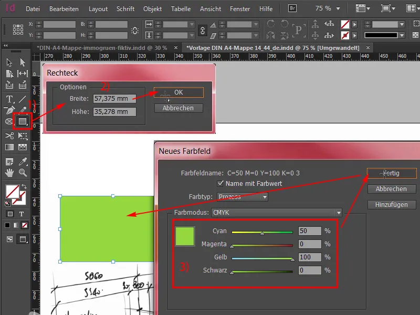Open the Farbtyp Prozess dropdown
Screen dimensions: 420x315
tap(264, 196)
